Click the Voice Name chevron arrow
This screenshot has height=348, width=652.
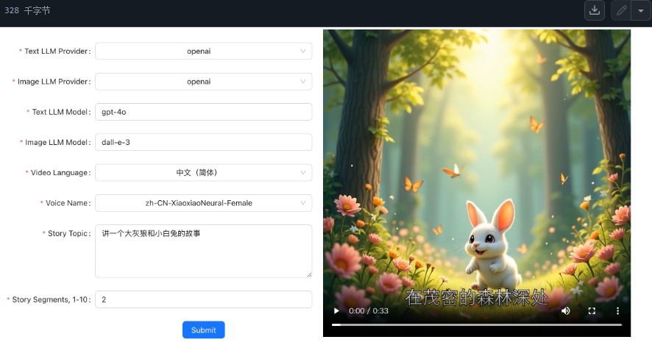[302, 203]
